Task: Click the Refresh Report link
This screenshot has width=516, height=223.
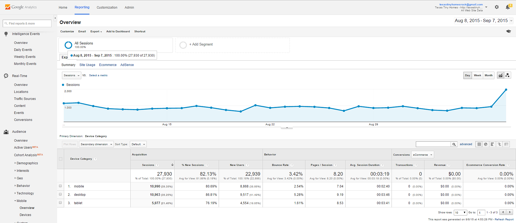Action: click(x=504, y=219)
